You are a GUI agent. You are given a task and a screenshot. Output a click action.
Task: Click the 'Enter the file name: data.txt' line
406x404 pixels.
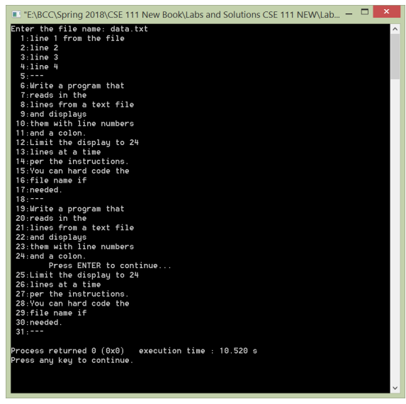pos(79,29)
